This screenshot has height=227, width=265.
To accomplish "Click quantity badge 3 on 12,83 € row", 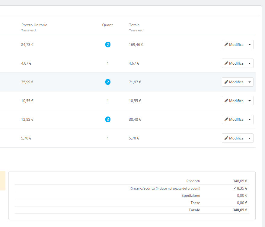I will (108, 120).
